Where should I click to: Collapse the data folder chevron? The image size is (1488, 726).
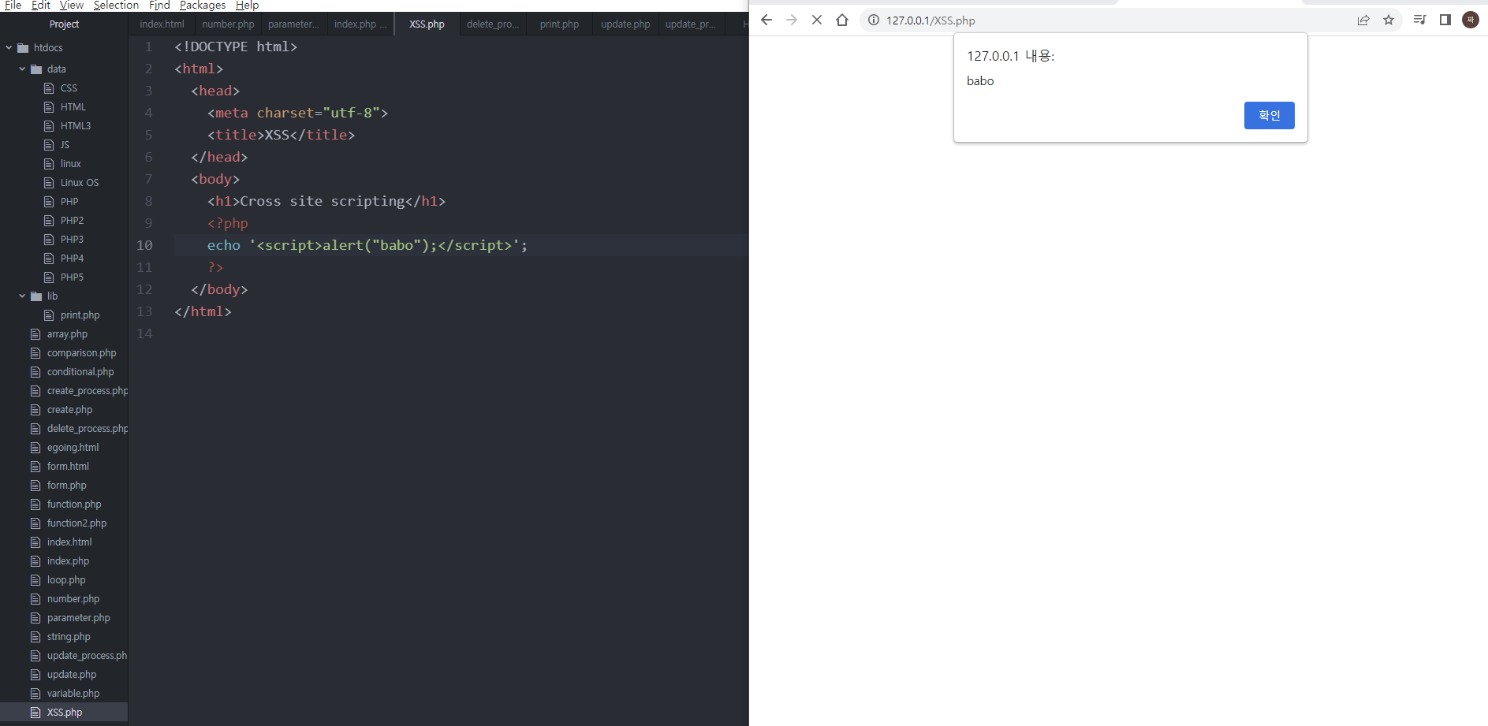(x=22, y=69)
